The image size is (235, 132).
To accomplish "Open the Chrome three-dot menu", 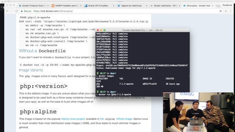I will pos(231,11).
